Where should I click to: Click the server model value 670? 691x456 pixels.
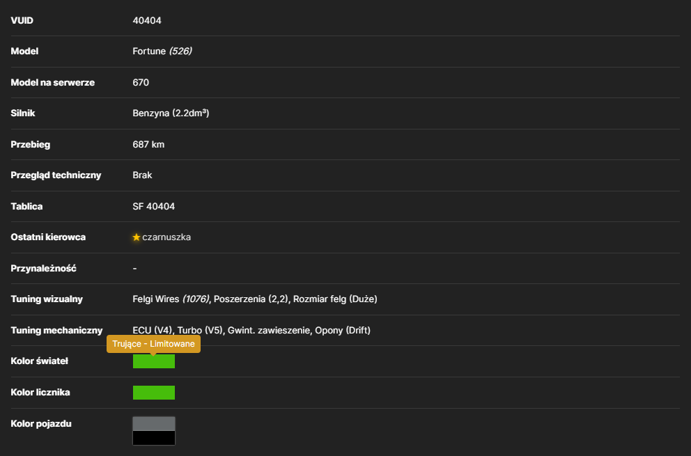tap(141, 82)
